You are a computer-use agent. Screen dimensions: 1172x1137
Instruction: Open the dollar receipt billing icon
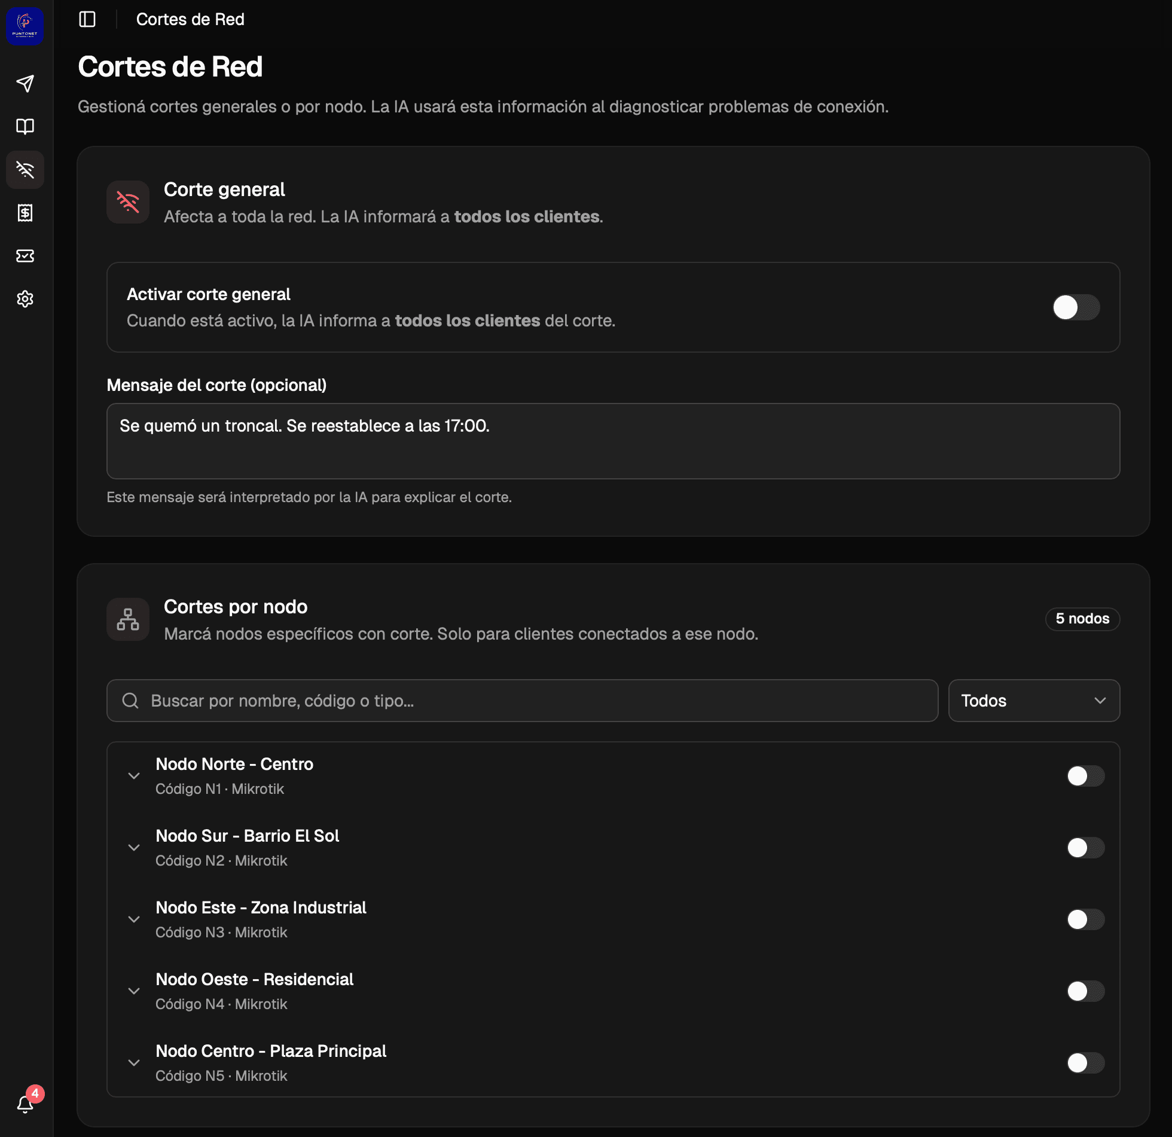pyautogui.click(x=25, y=213)
